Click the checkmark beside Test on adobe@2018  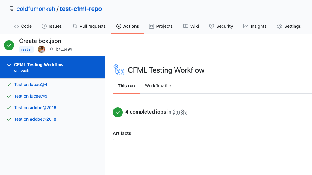tap(9, 119)
